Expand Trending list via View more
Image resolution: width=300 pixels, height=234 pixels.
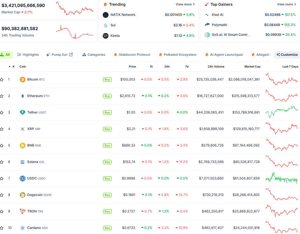tap(185, 4)
